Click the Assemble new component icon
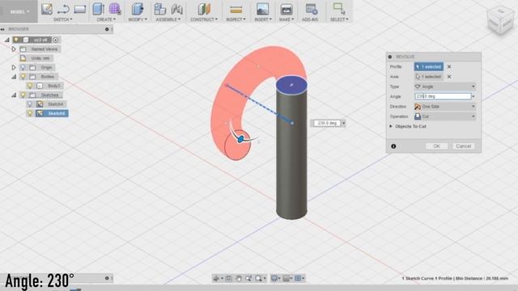The height and width of the screenshot is (291, 518). pos(160,9)
